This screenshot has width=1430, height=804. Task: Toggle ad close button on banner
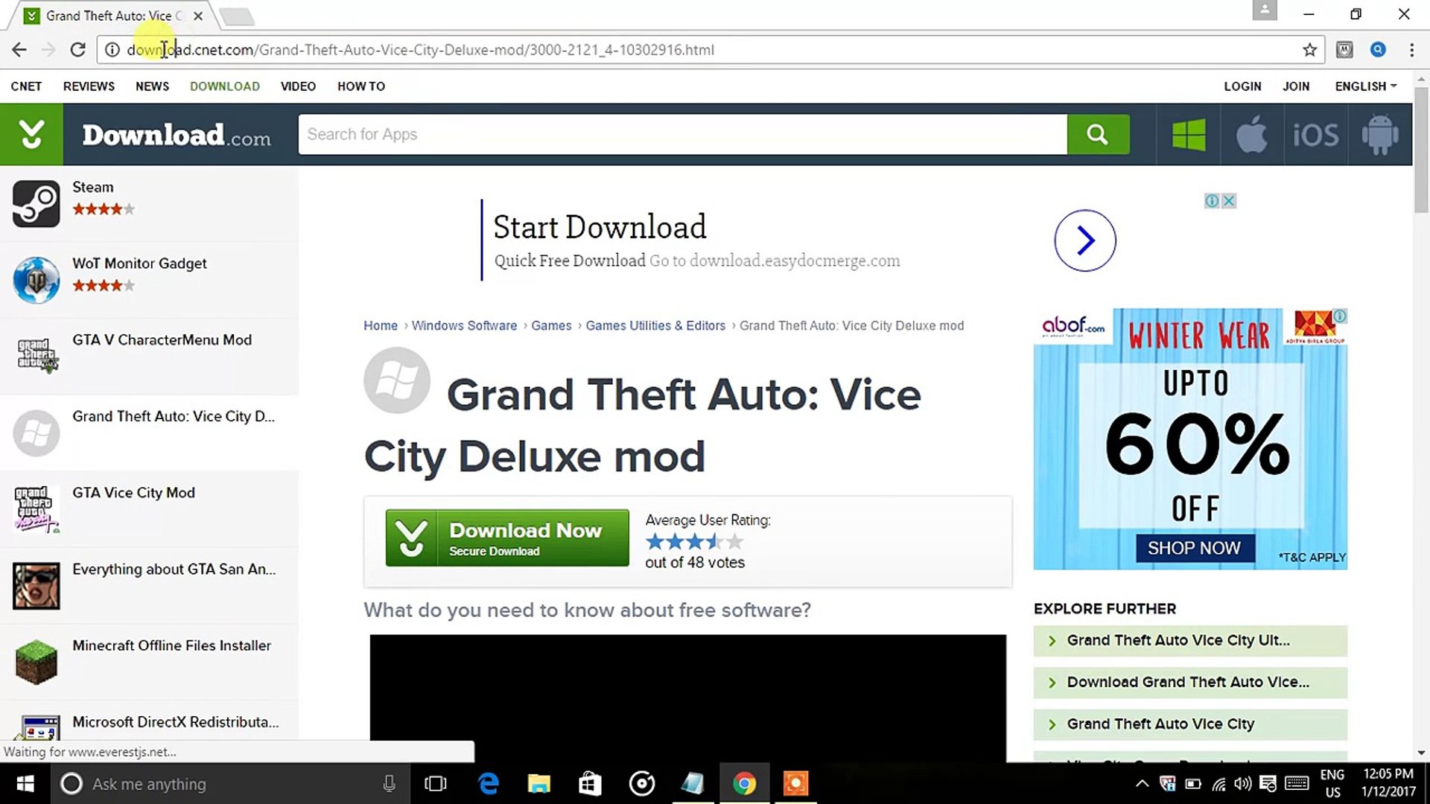1229,200
